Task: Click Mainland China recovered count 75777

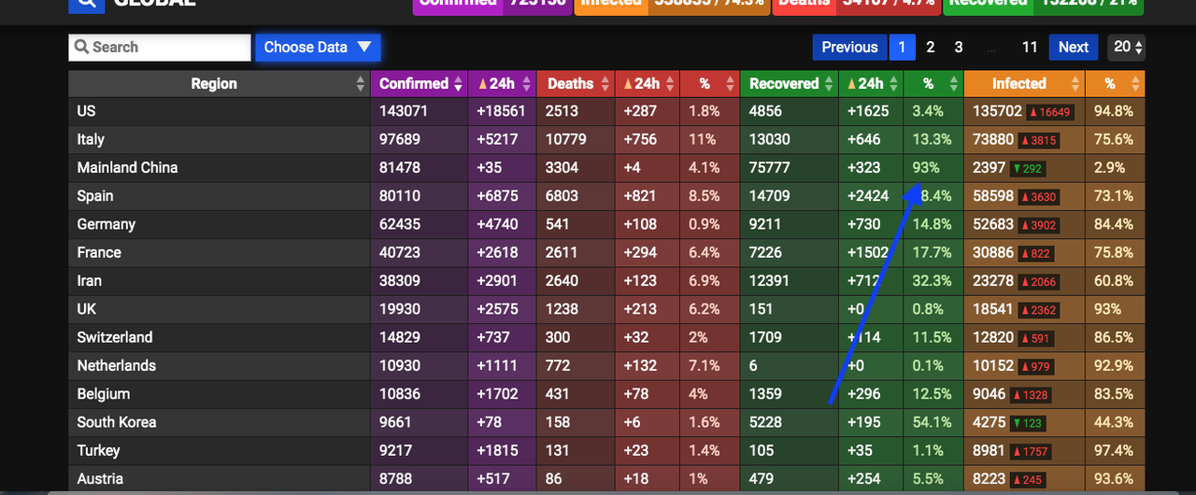Action: coord(770,168)
